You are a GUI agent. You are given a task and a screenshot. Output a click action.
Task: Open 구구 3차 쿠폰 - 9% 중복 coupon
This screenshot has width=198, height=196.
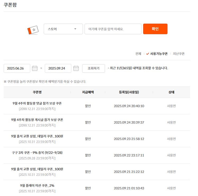37,153
